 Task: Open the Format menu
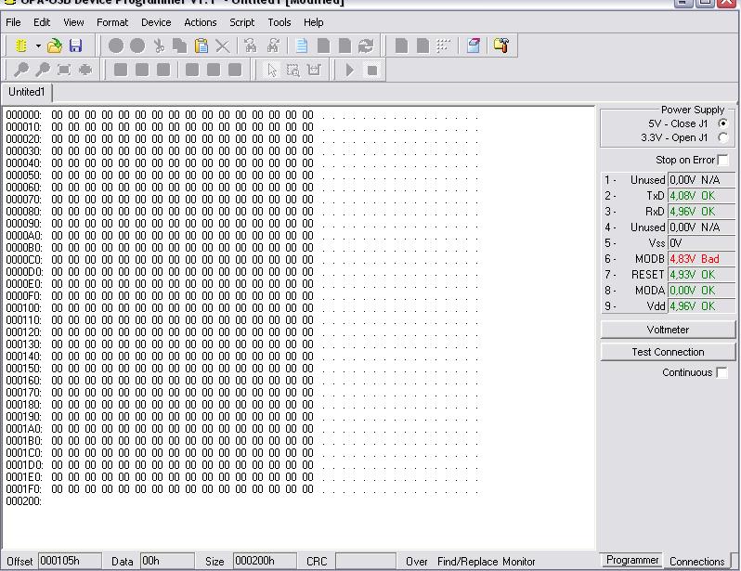(112, 22)
